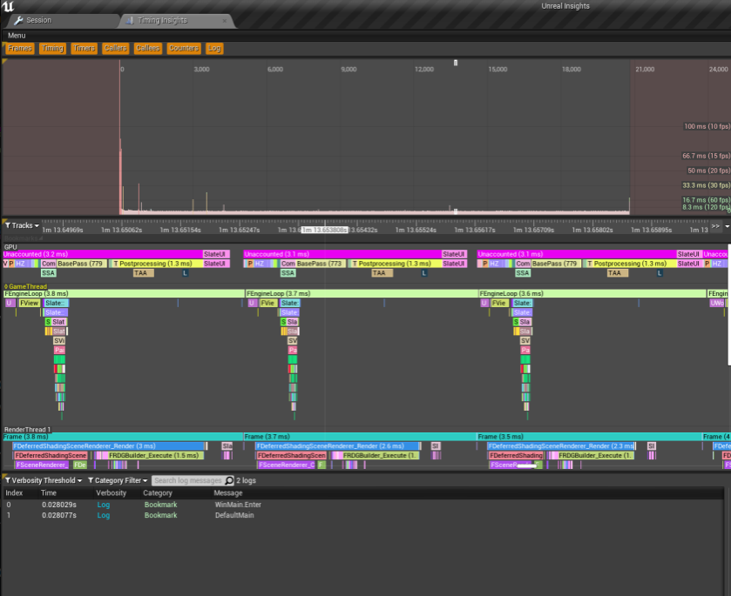This screenshot has height=596, width=731.
Task: Select the Frame (3.5 ms) render event
Action: 589,437
